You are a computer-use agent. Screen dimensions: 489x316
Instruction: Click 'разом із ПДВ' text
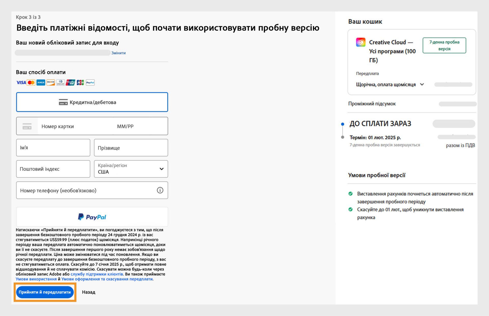pos(460,146)
